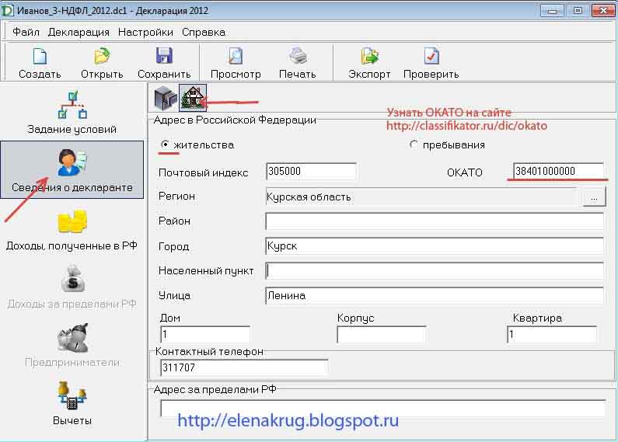Save declaration with Сохранить icon
The width and height of the screenshot is (618, 442).
pyautogui.click(x=164, y=57)
